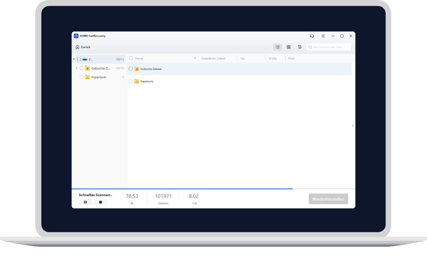Switch to list view
The image size is (427, 257).
[x=277, y=47]
